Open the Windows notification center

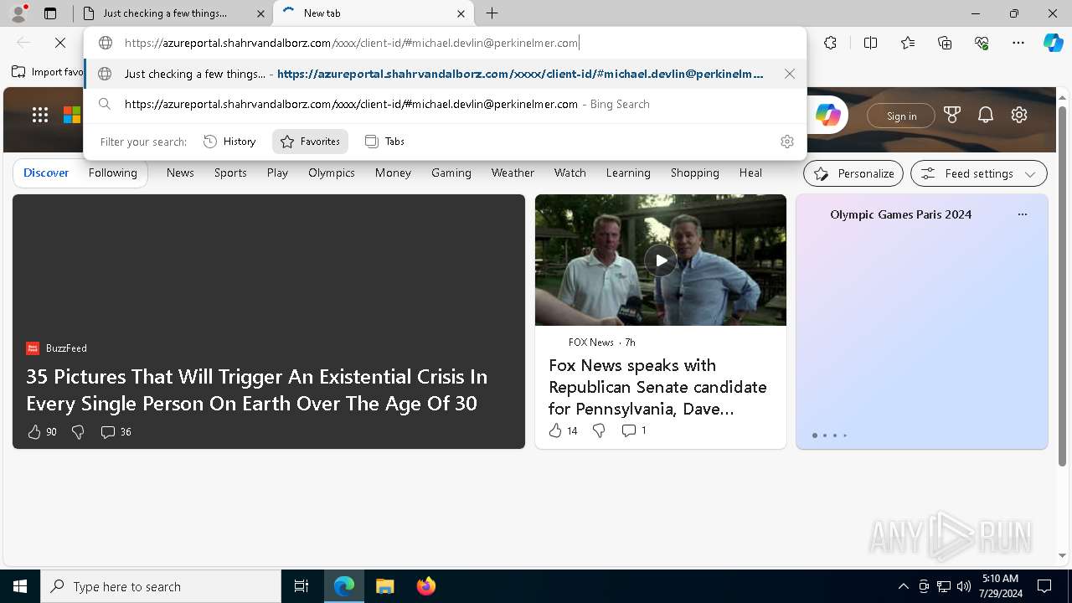pyautogui.click(x=1044, y=586)
